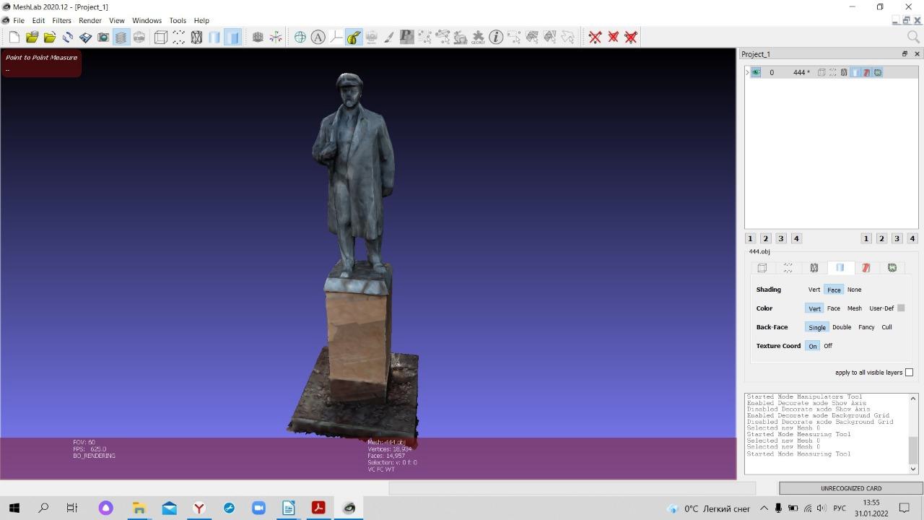
Task: Toggle the Bounding Box render icon
Action: 161,37
